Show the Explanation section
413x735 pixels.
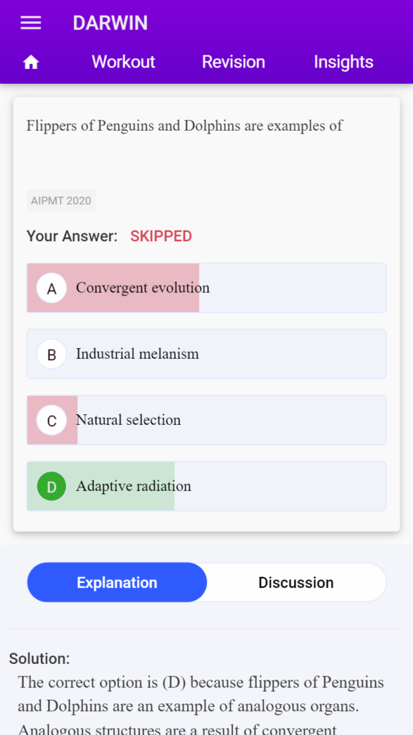117,583
